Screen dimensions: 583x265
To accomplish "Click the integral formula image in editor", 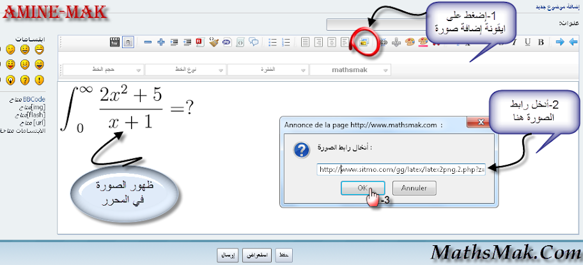I will click(128, 110).
